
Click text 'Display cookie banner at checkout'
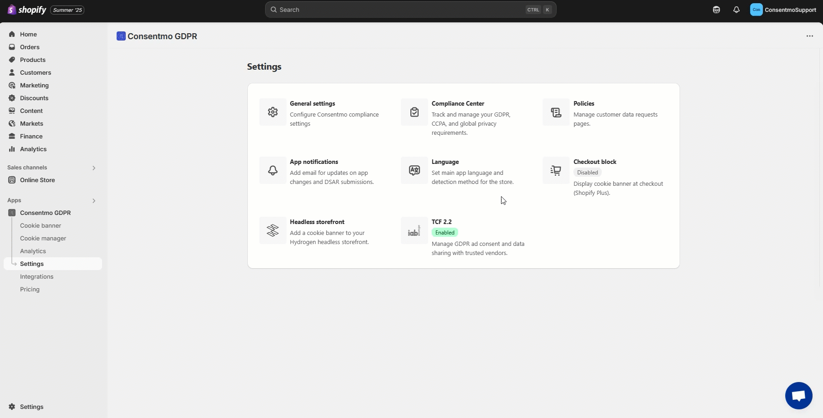coord(618,184)
